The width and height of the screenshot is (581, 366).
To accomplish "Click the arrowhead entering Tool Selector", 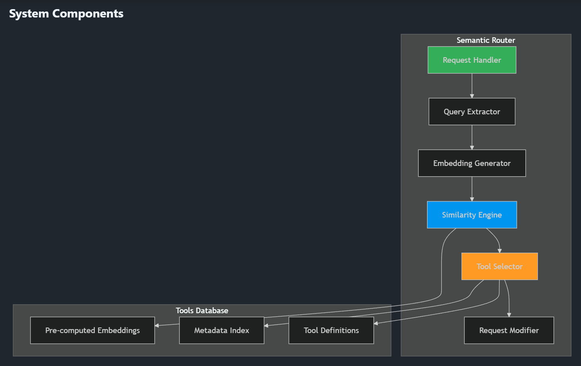I will pos(500,250).
